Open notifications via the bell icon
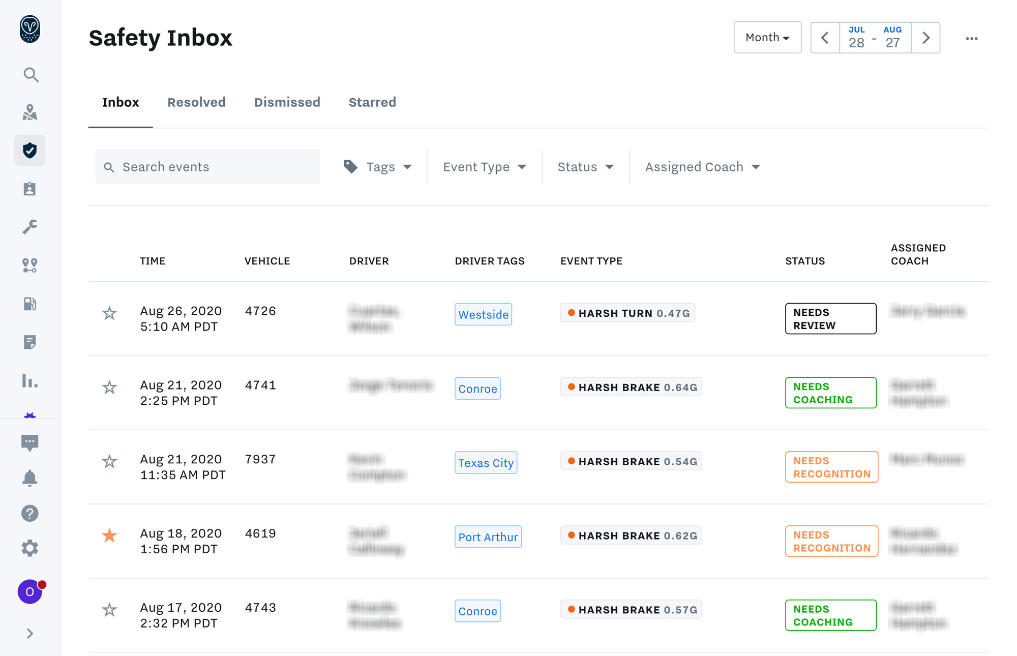Viewport: 1017px width, 656px height. pos(31,477)
